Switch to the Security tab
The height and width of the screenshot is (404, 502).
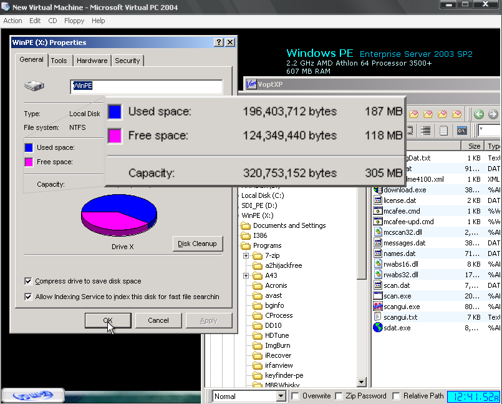(x=127, y=61)
